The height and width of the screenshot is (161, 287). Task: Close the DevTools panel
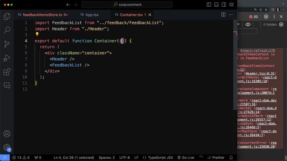pyautogui.click(x=281, y=17)
